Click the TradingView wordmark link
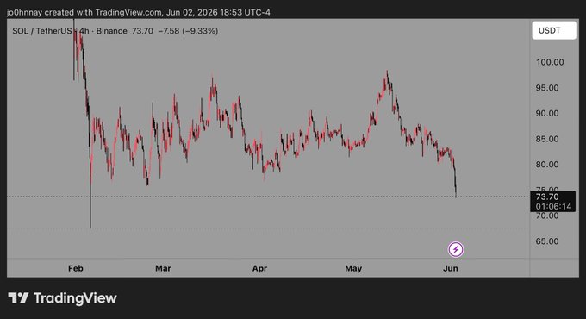586x319 pixels. [75, 298]
